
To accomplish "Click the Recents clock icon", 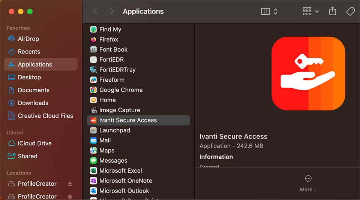I will [11, 52].
